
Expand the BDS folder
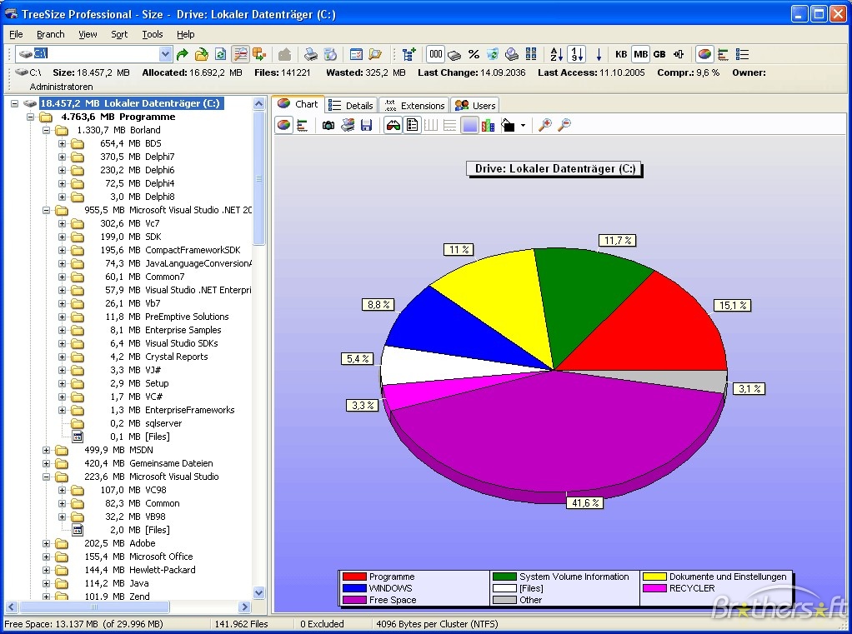[x=62, y=144]
